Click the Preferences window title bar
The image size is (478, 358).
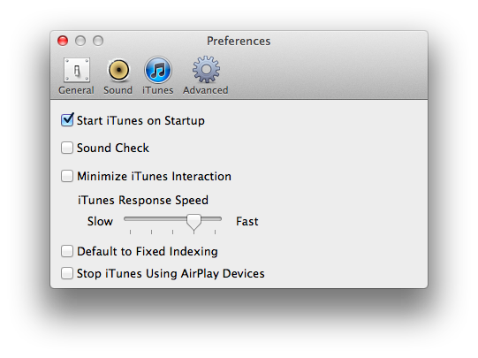tap(239, 41)
